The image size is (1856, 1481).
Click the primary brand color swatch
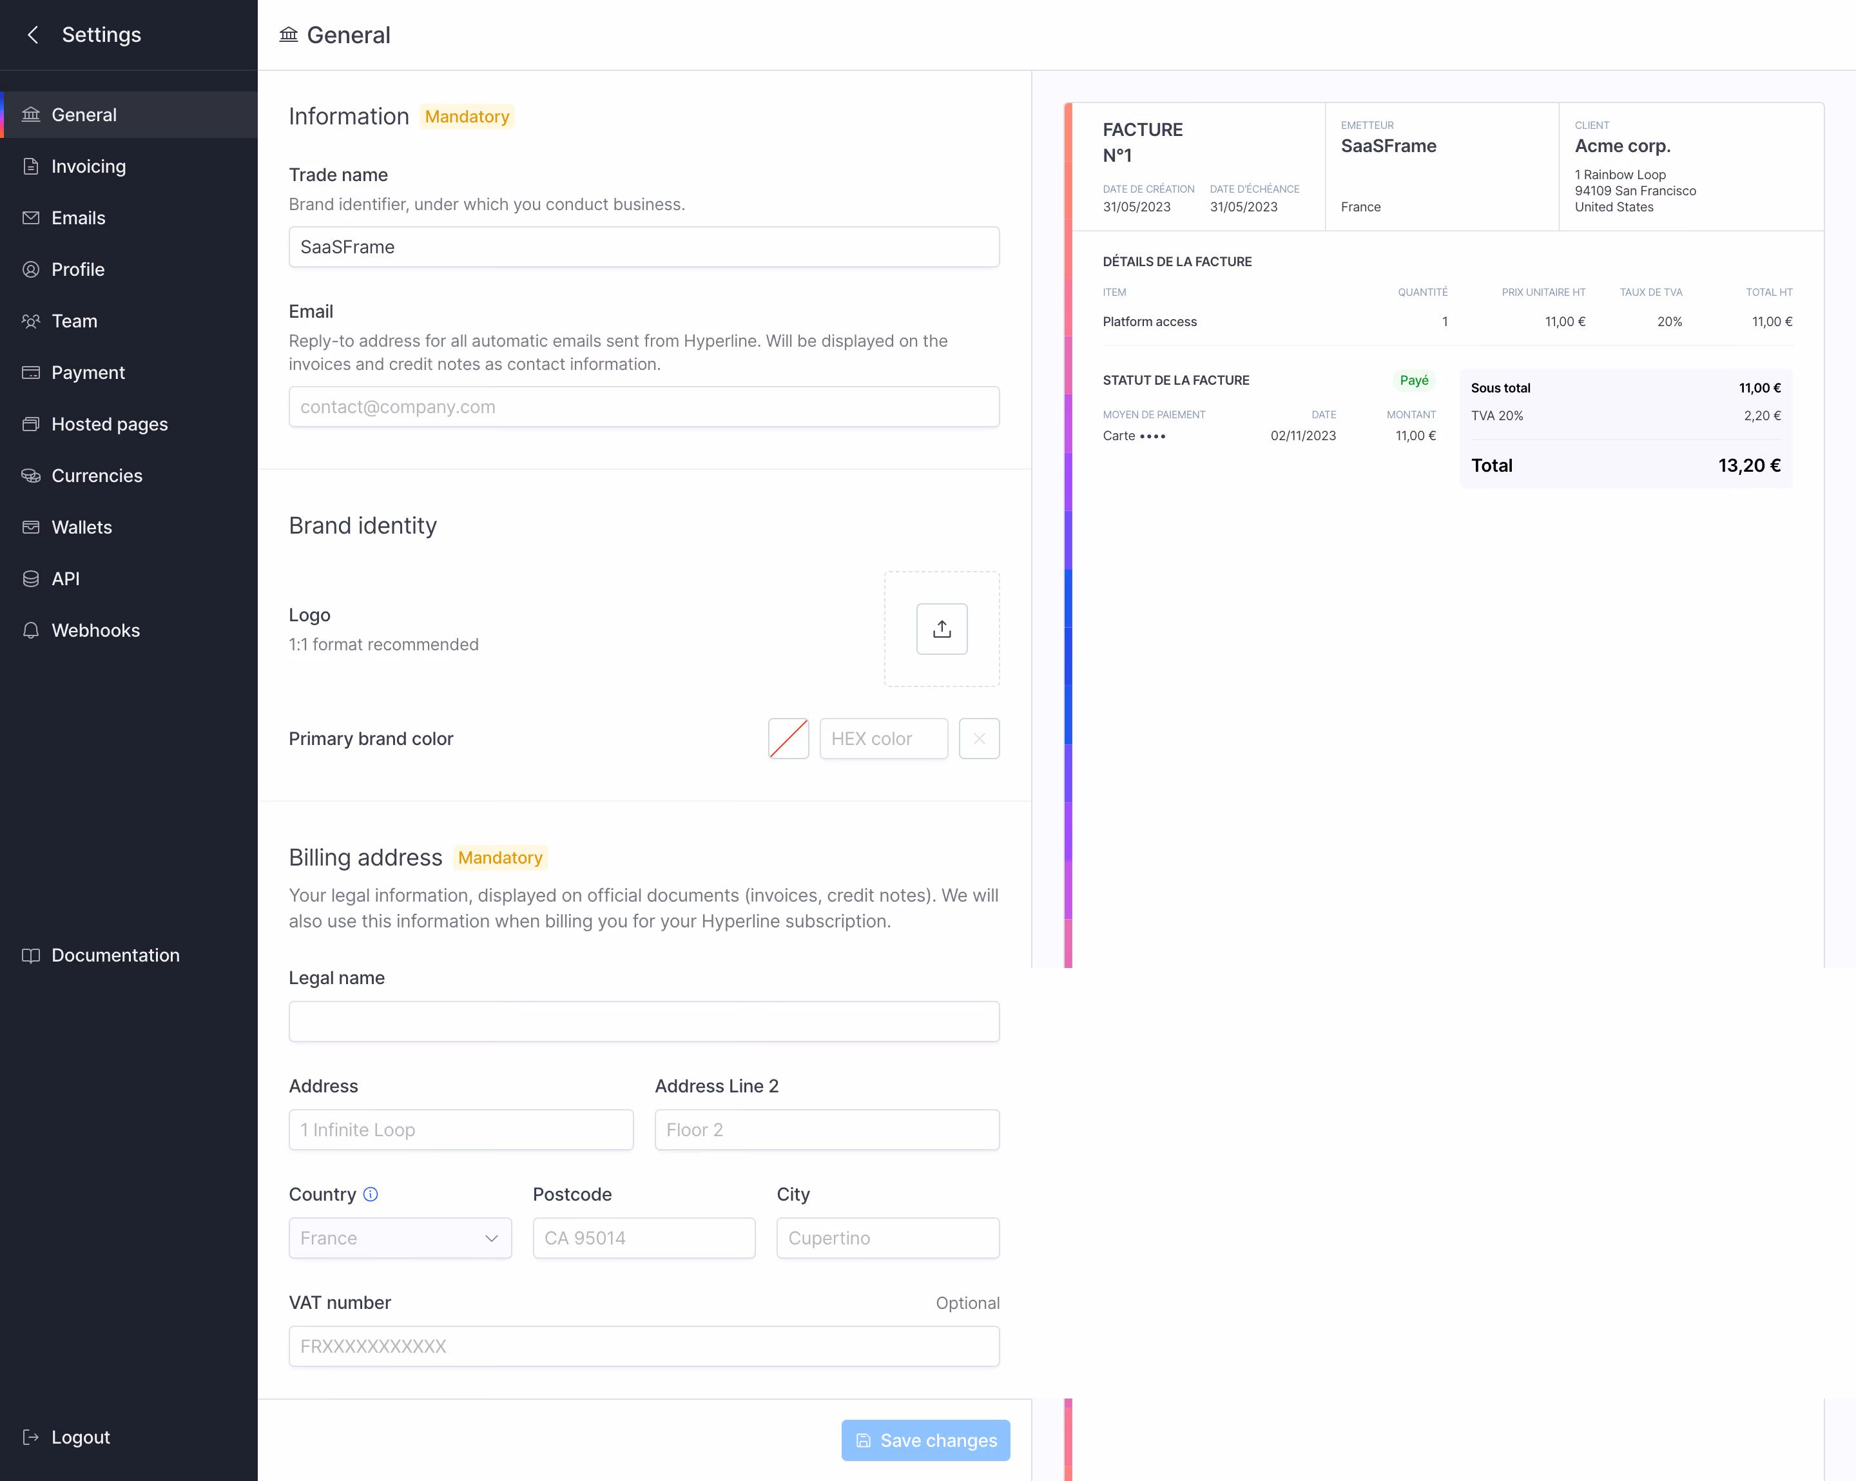[789, 739]
